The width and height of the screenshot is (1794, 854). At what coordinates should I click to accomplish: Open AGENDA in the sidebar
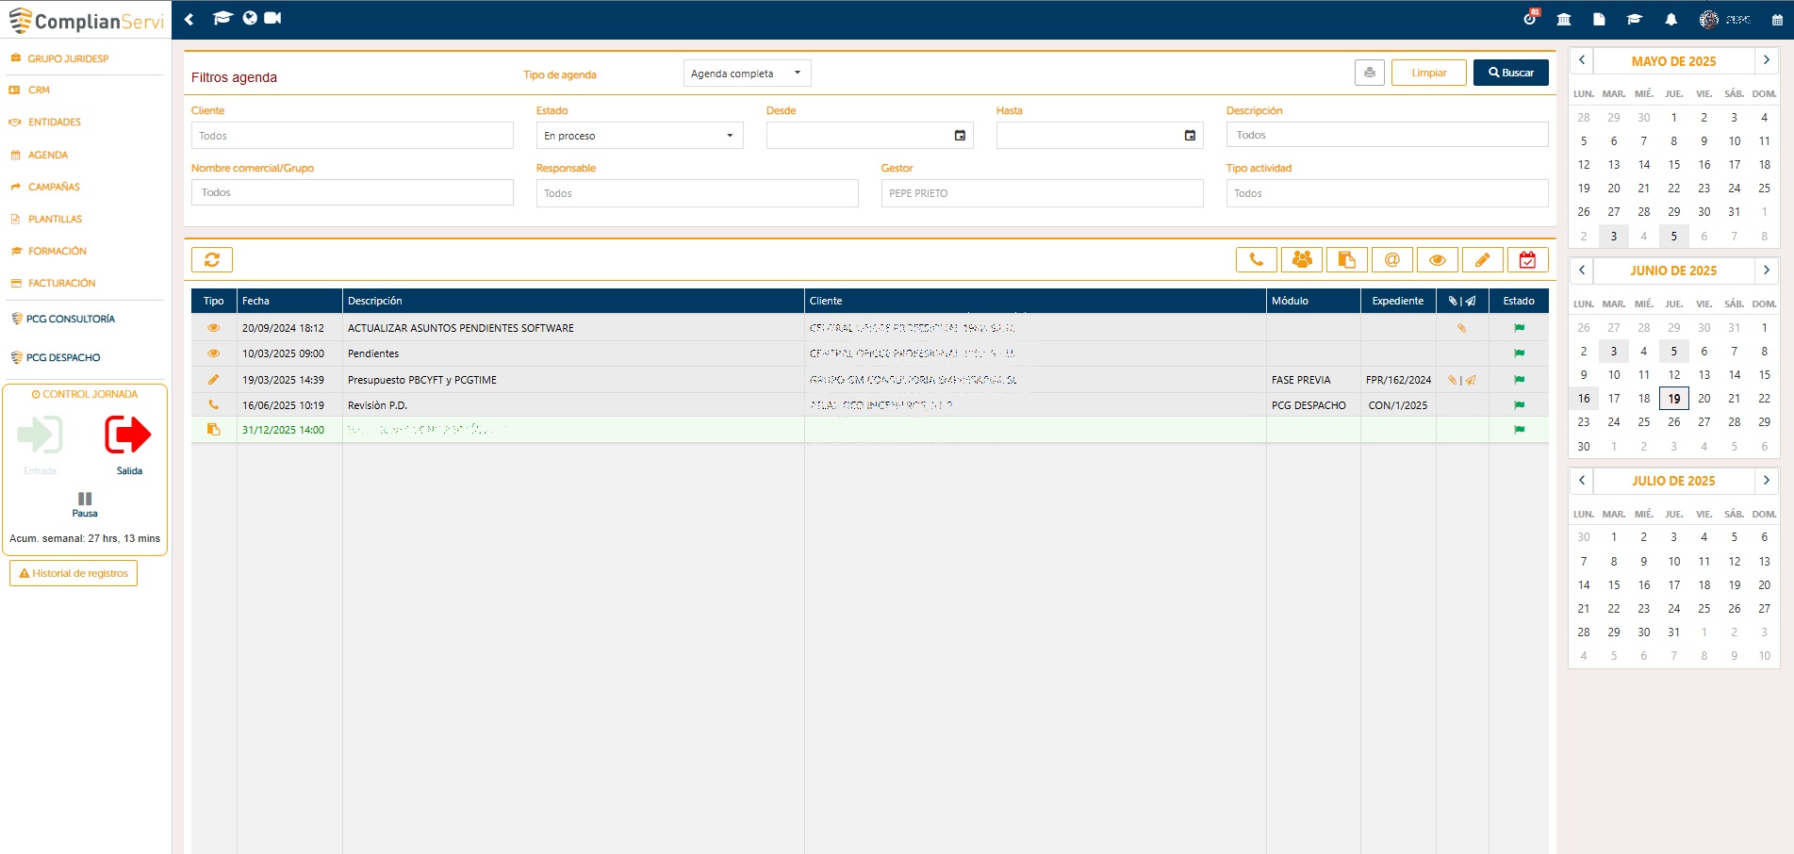pyautogui.click(x=47, y=155)
